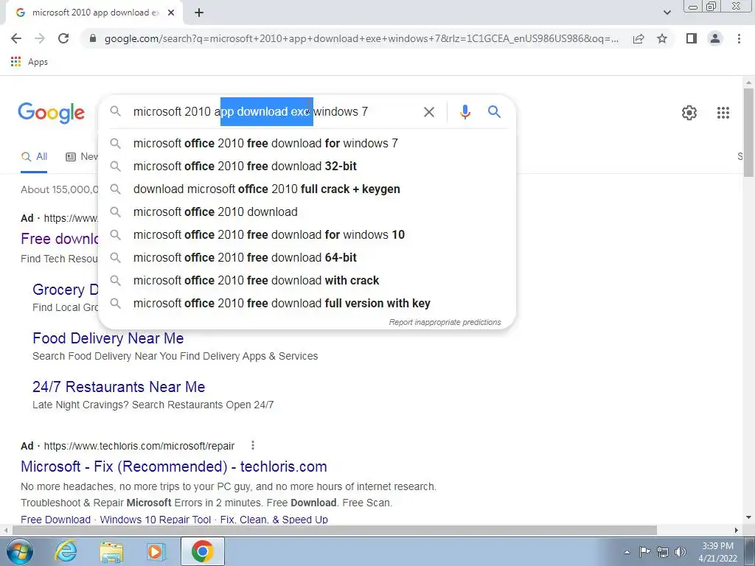Launch Internet Explorer from the taskbar
Viewport: 755px width, 566px height.
(66, 551)
